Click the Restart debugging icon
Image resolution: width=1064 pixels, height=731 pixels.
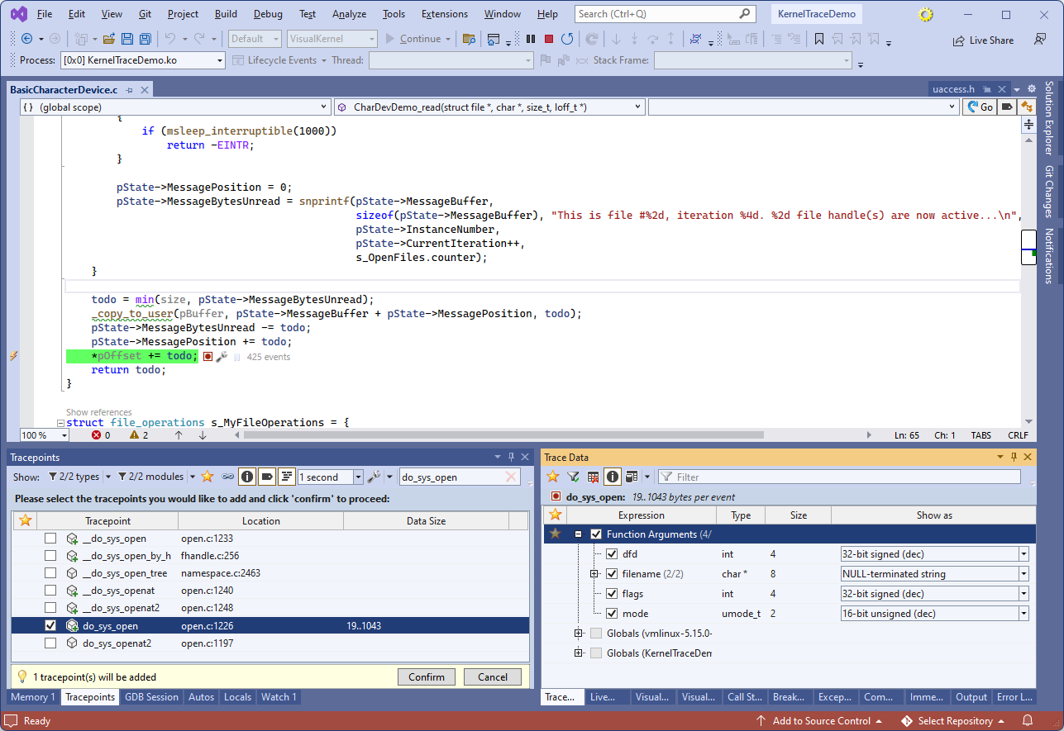(x=567, y=39)
